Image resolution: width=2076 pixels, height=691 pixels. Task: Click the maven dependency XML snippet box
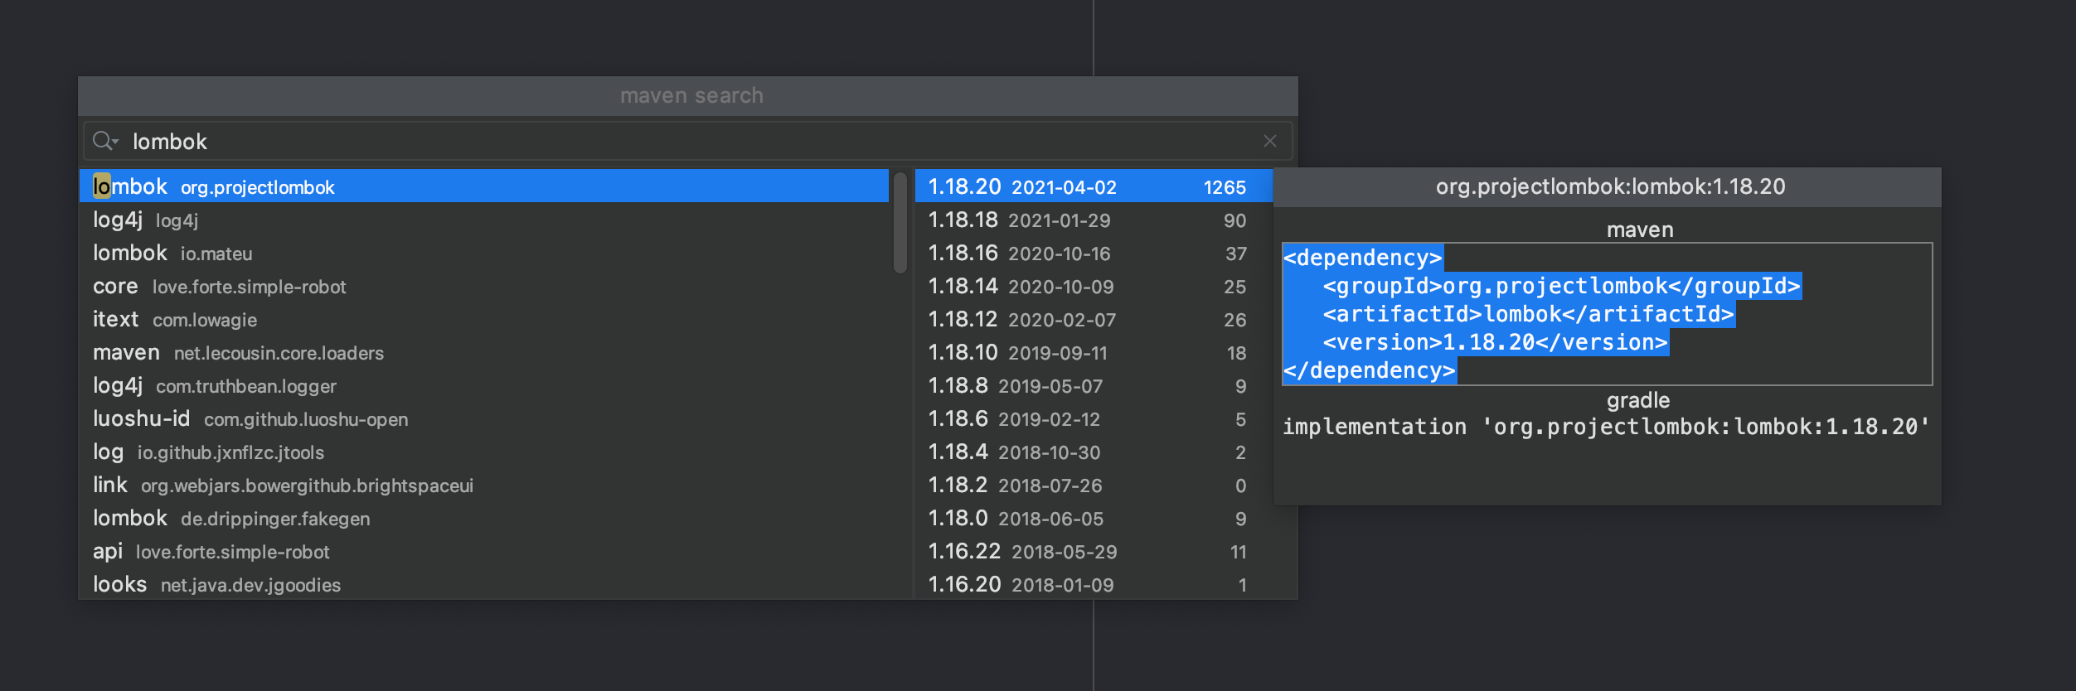[1607, 314]
